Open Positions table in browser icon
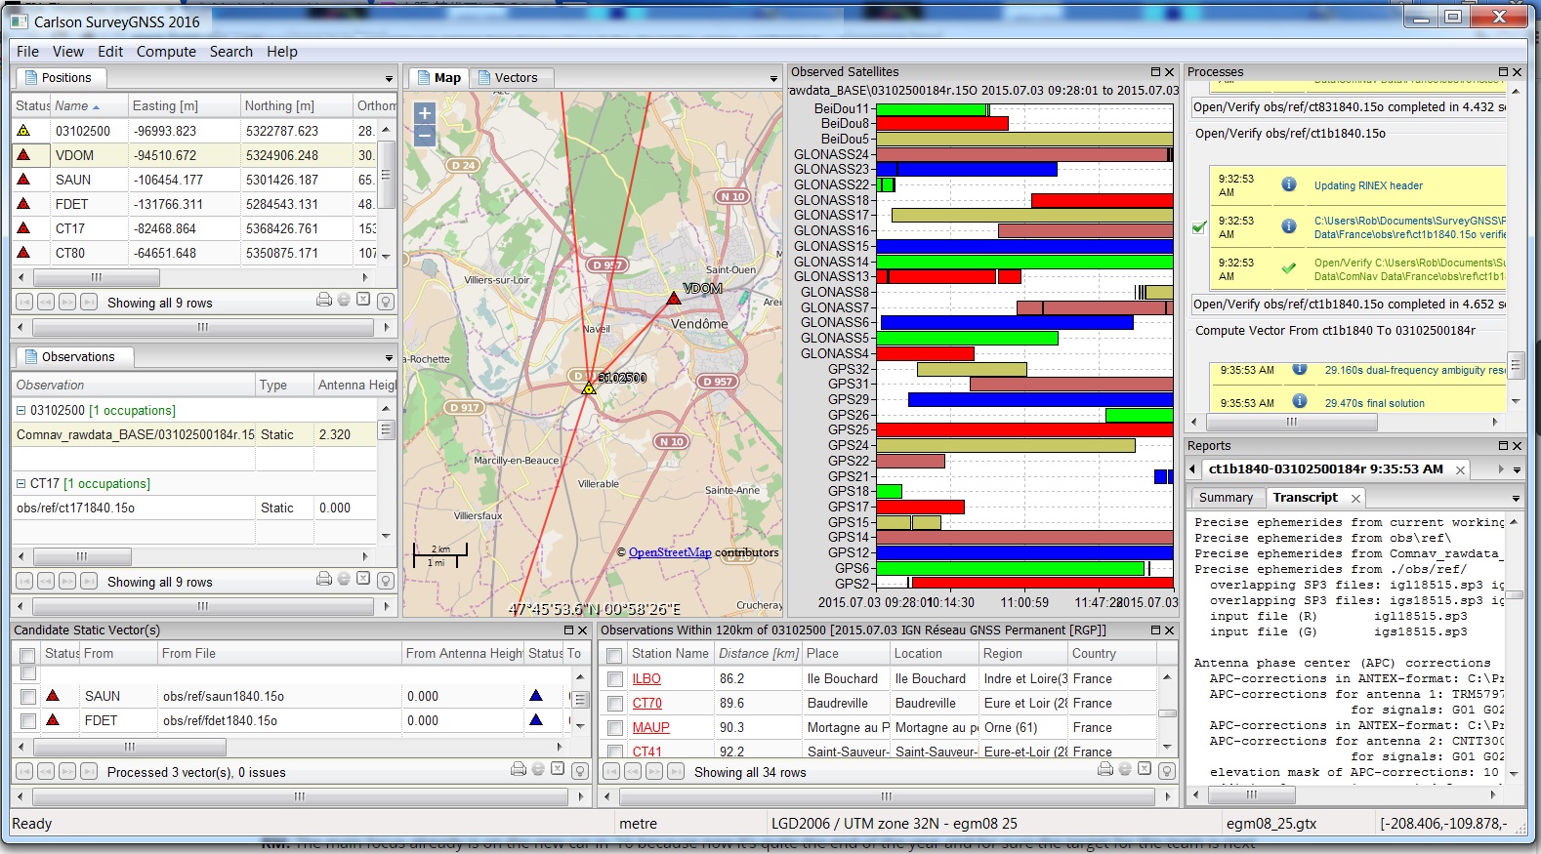 click(x=344, y=300)
